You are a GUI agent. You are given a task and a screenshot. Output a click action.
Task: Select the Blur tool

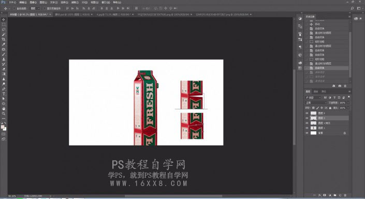(4, 79)
